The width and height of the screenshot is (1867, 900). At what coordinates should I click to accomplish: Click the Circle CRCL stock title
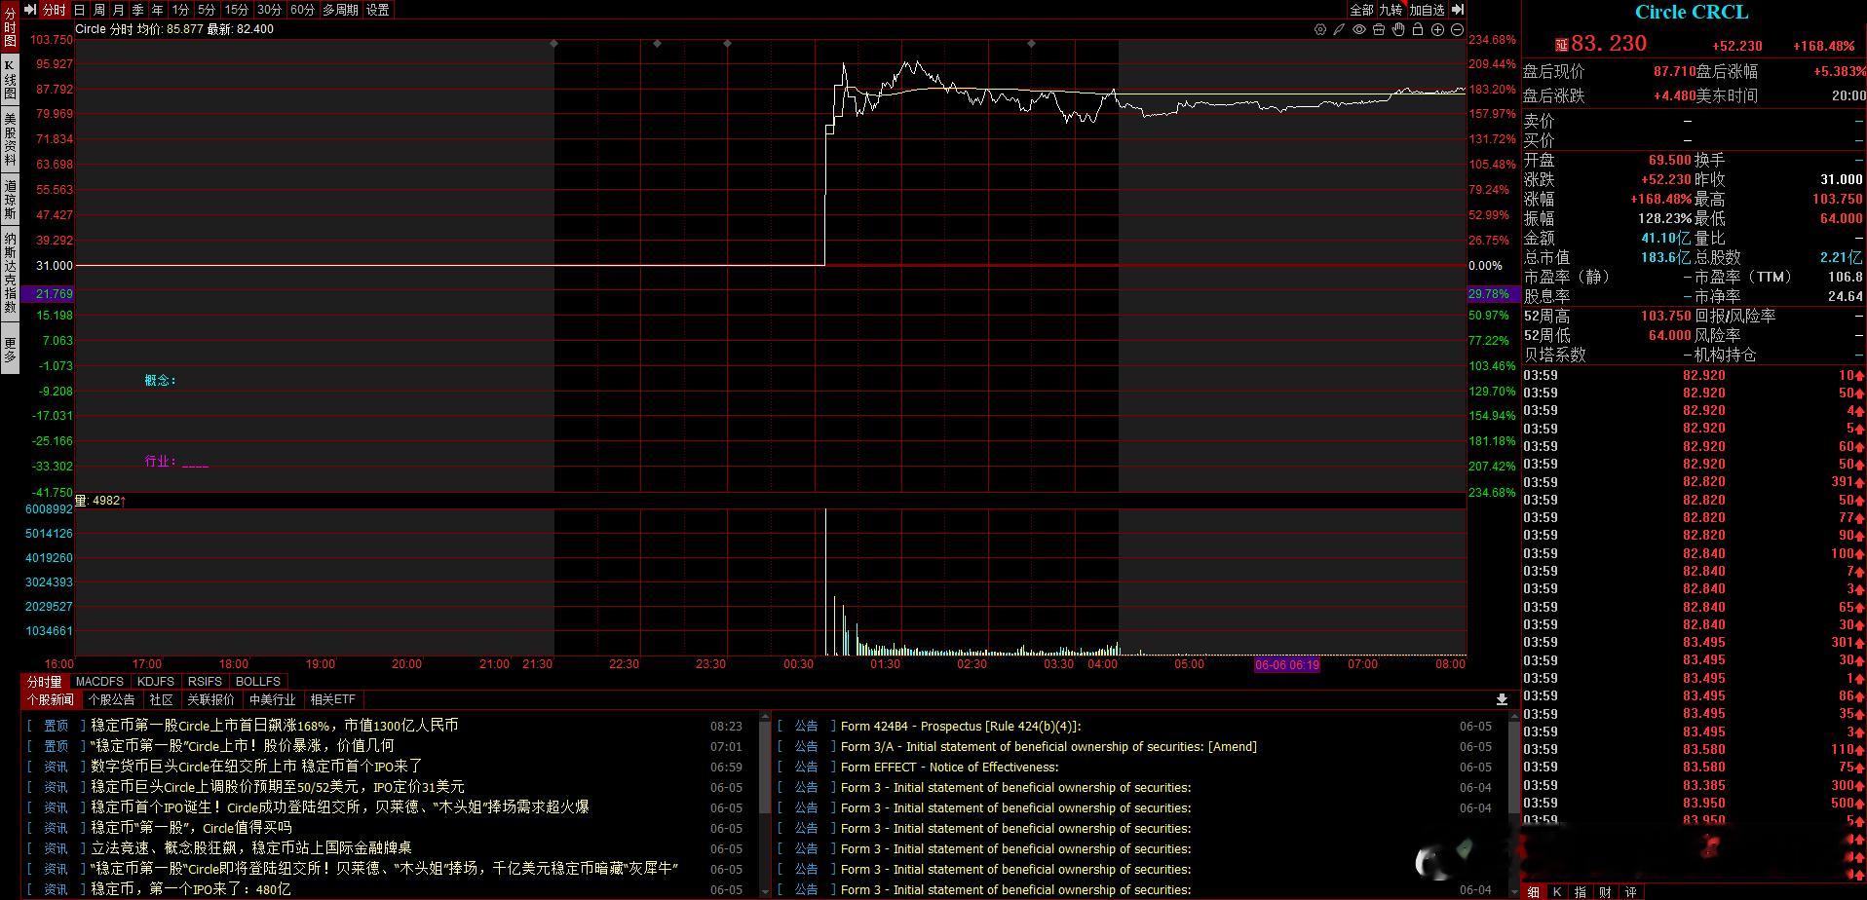pyautogui.click(x=1692, y=13)
